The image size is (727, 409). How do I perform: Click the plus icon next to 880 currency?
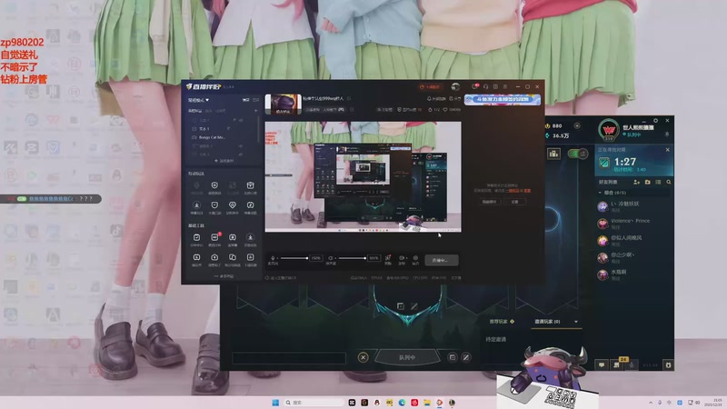[x=577, y=125]
